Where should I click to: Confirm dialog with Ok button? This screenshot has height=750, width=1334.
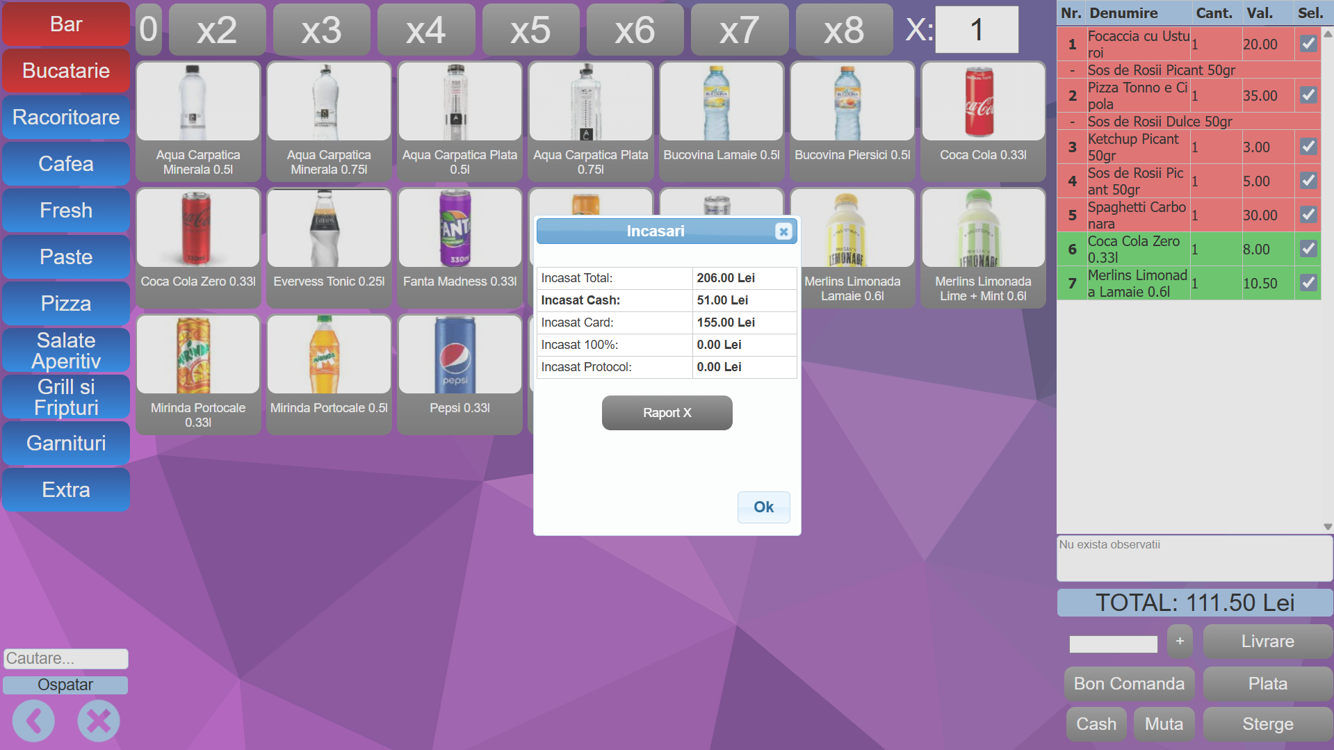tap(763, 507)
